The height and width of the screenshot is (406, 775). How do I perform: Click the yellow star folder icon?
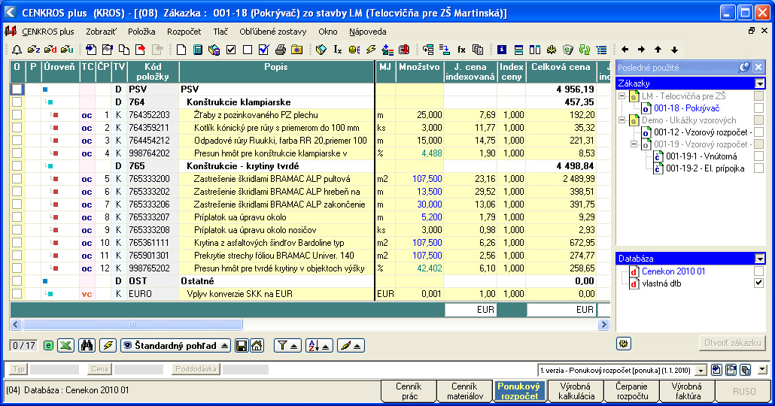tap(296, 50)
